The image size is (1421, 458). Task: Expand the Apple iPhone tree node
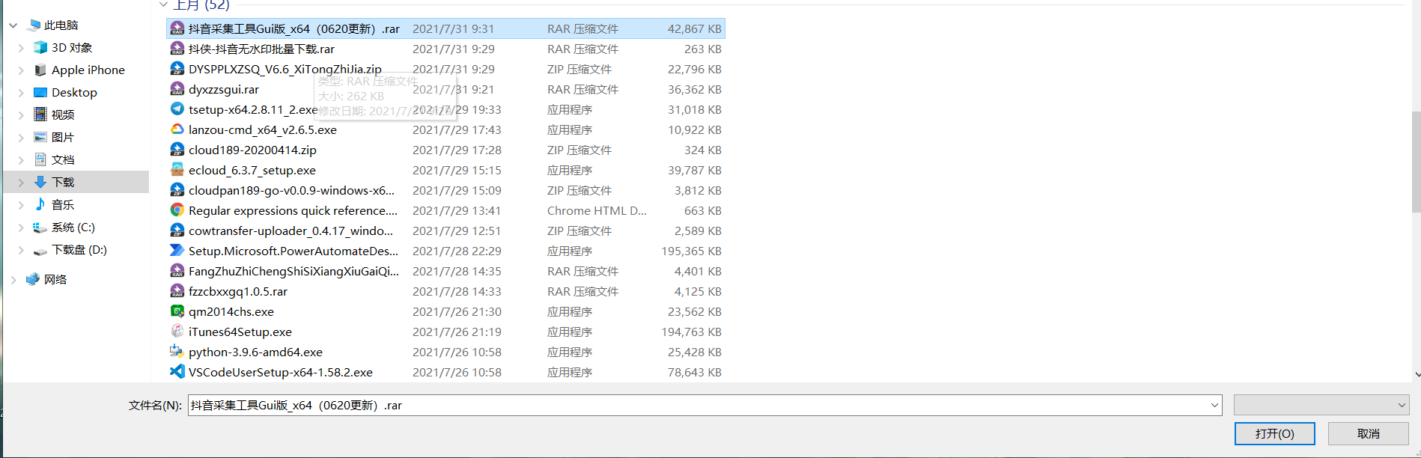pyautogui.click(x=21, y=70)
